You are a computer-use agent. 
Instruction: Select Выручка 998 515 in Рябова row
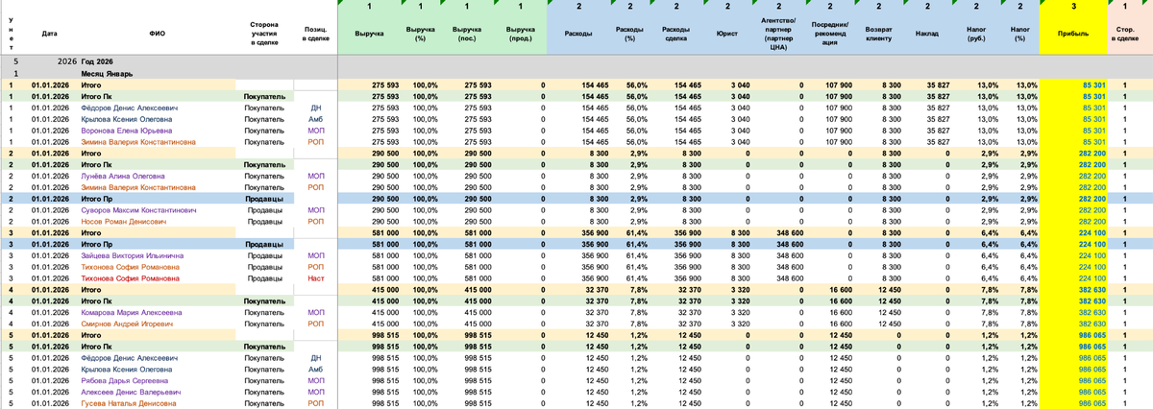[385, 380]
